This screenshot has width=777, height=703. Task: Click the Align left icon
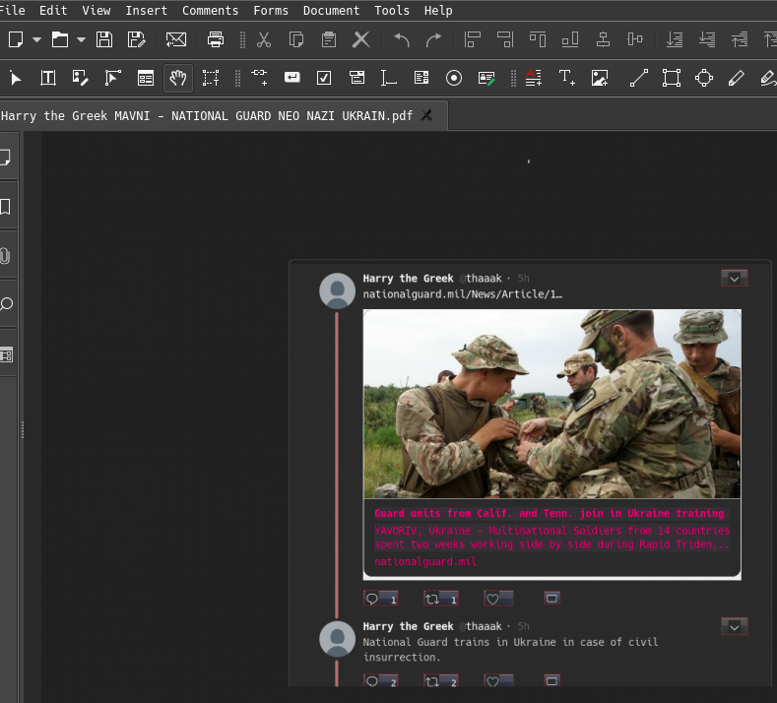pos(473,39)
